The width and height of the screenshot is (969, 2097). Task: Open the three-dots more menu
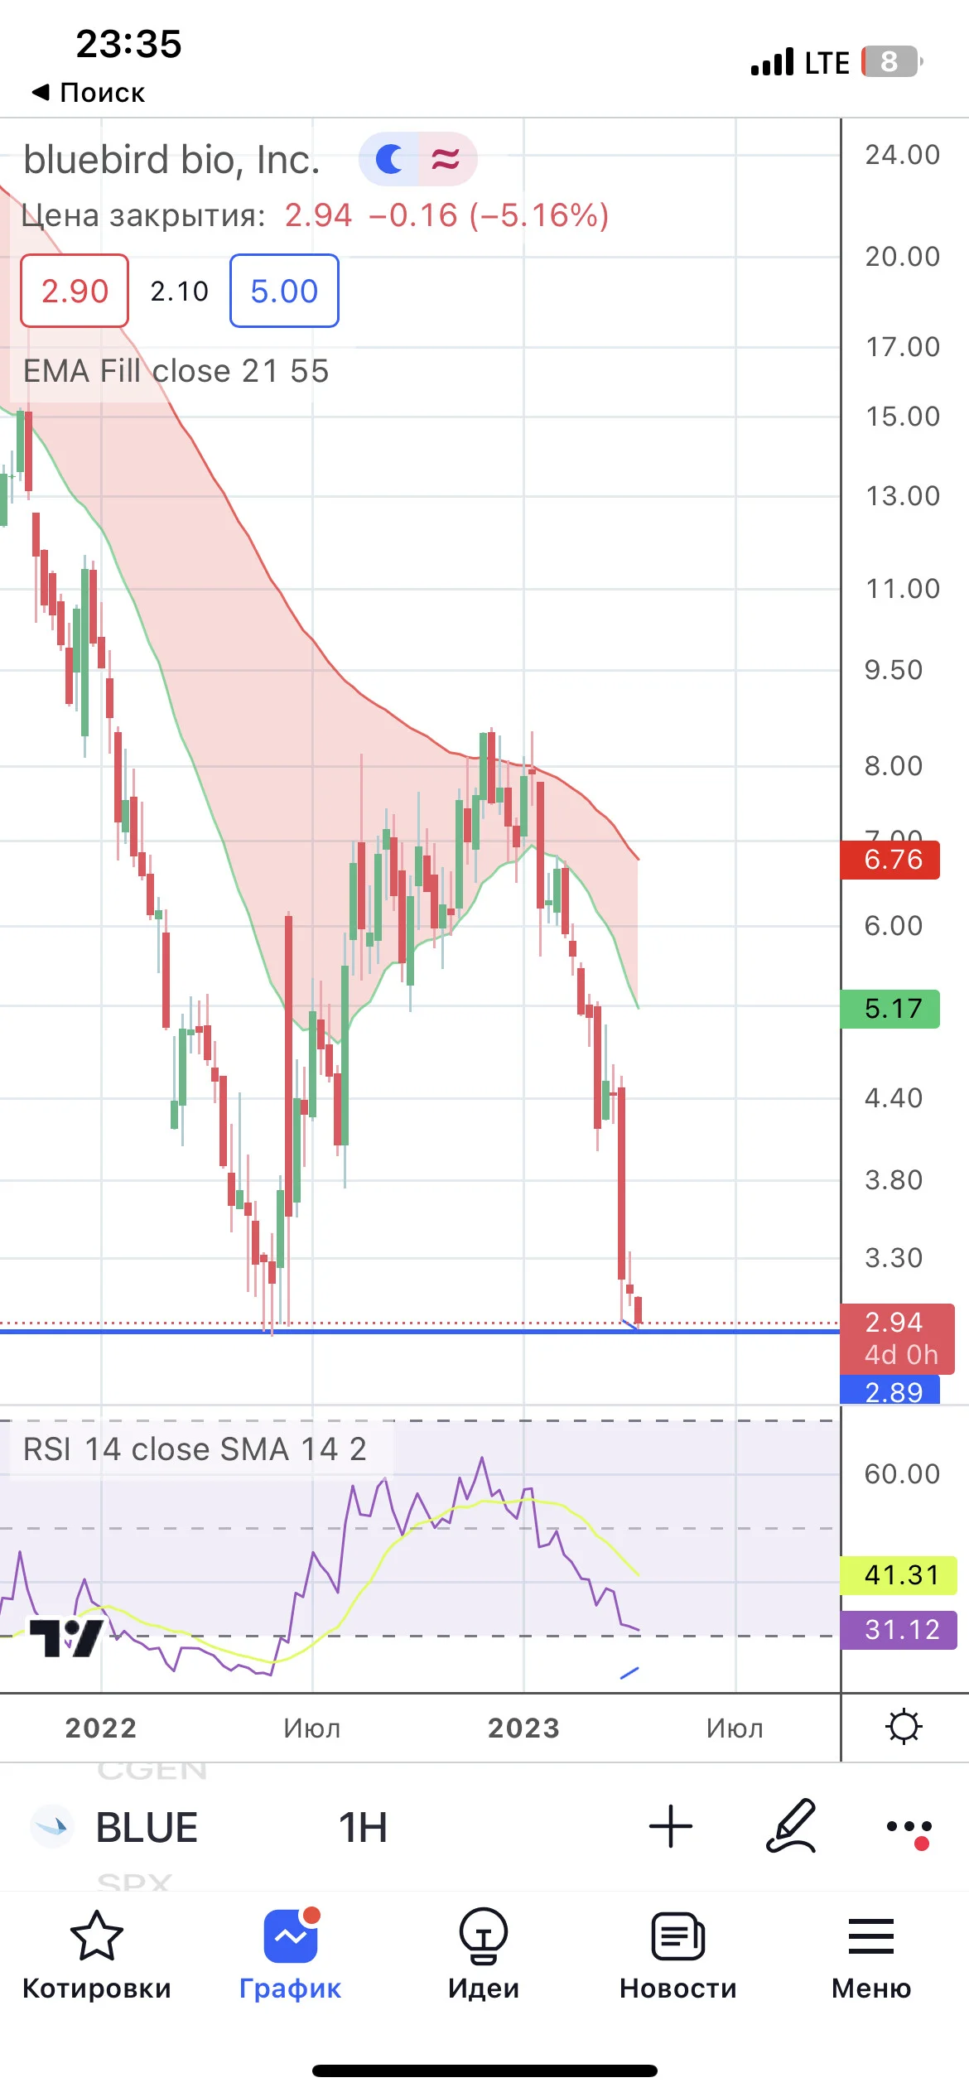click(x=909, y=1829)
